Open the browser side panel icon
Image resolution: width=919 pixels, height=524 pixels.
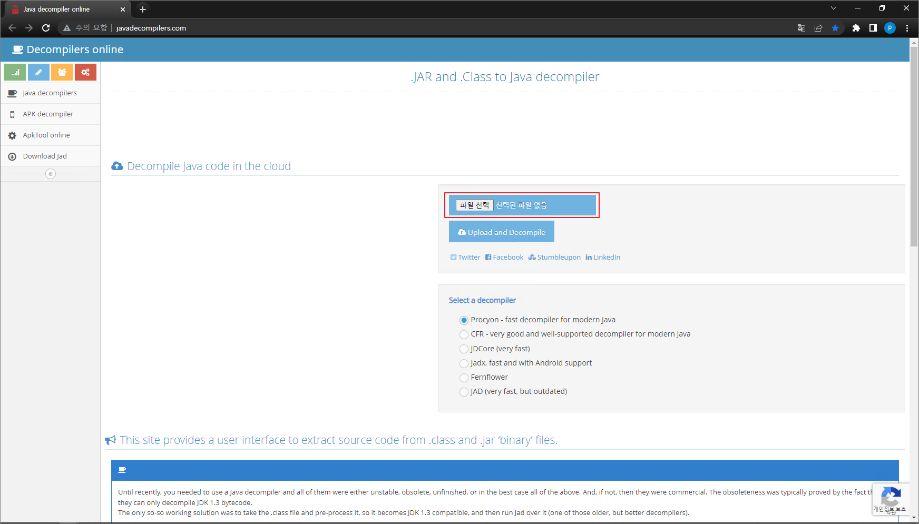pos(873,28)
